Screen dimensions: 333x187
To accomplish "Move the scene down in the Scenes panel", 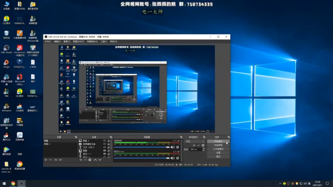I will pos(60,160).
